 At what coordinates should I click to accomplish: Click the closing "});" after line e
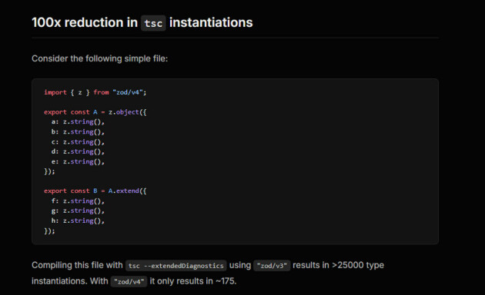click(x=49, y=171)
